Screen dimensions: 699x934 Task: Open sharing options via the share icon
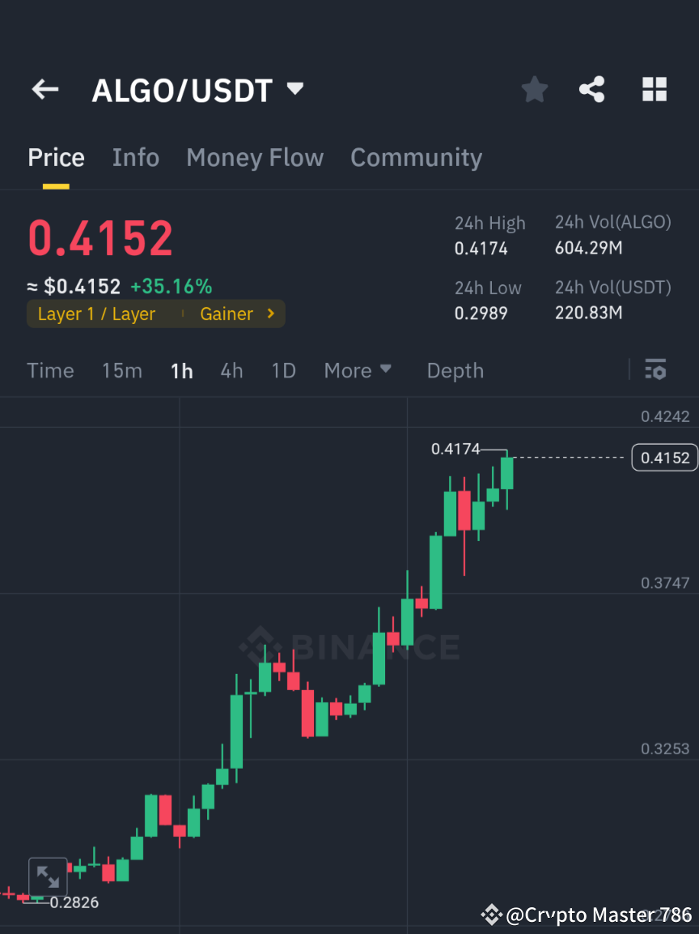pyautogui.click(x=592, y=89)
